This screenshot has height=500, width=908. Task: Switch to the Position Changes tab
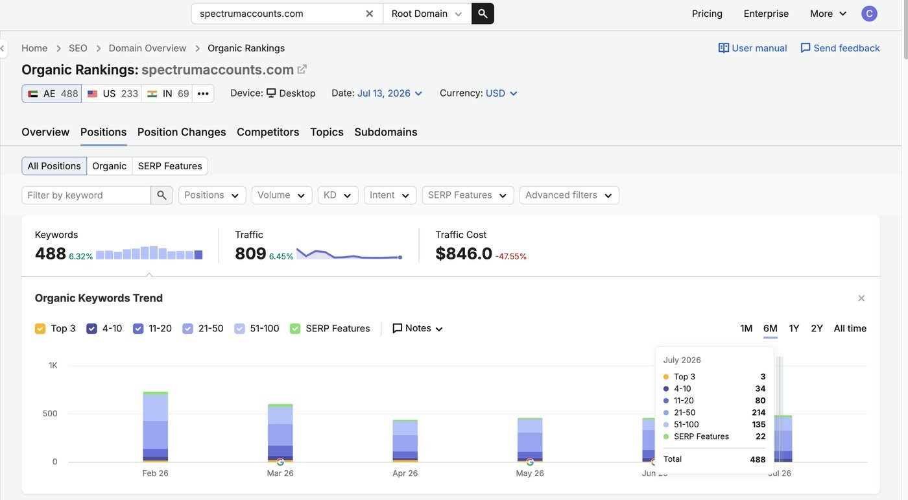(182, 132)
